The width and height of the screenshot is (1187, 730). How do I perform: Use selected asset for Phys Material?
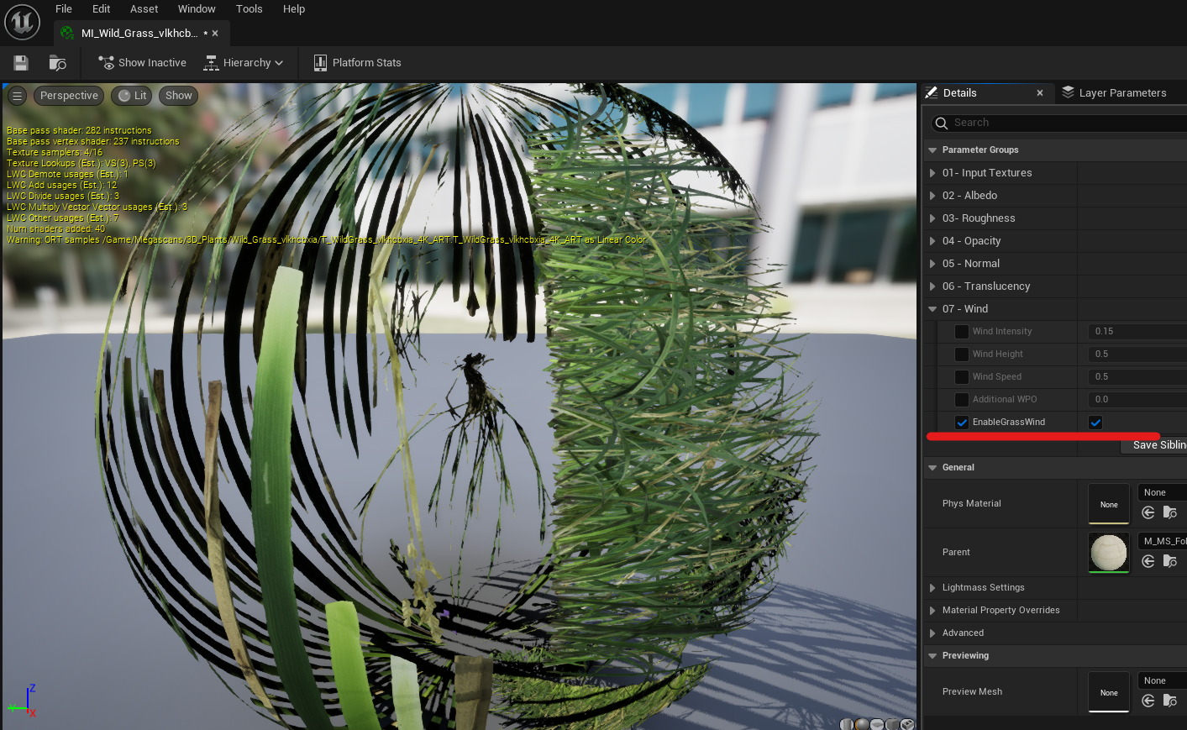[1148, 512]
